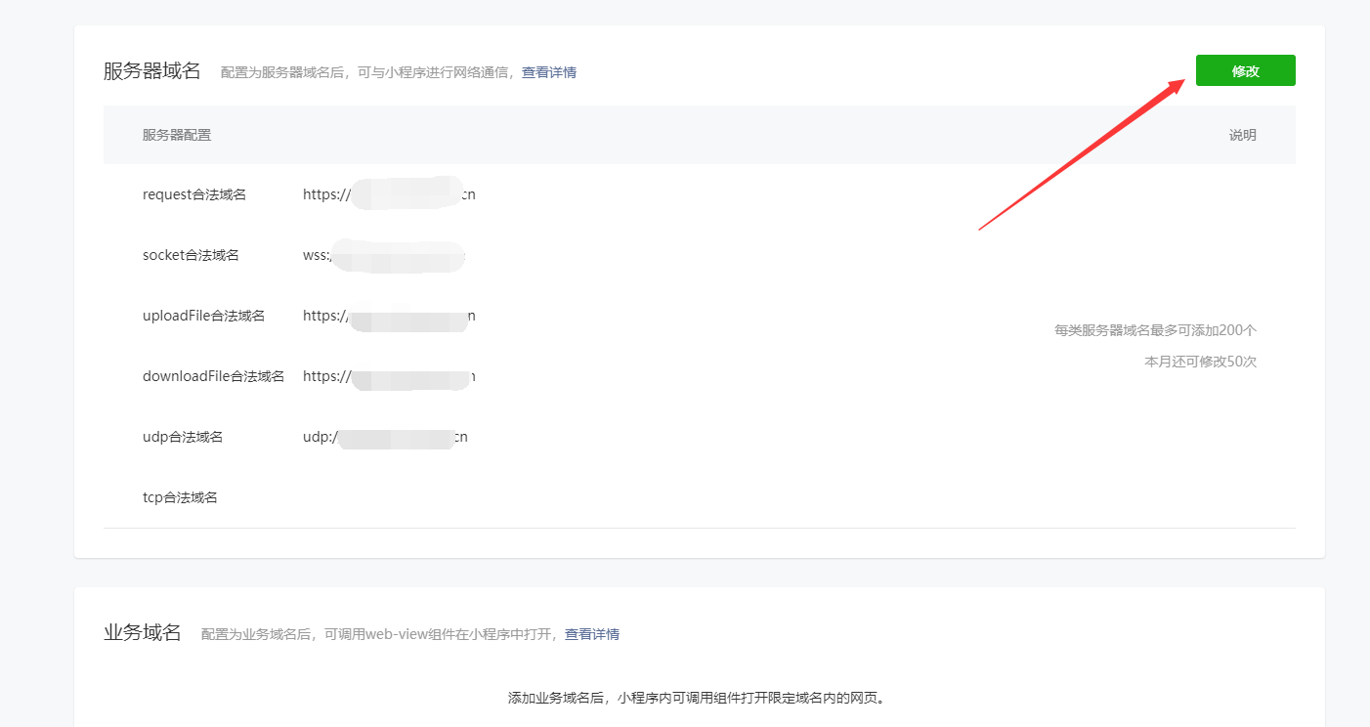1370x727 pixels.
Task: Click the 服务器域名 section heading
Action: [x=151, y=71]
